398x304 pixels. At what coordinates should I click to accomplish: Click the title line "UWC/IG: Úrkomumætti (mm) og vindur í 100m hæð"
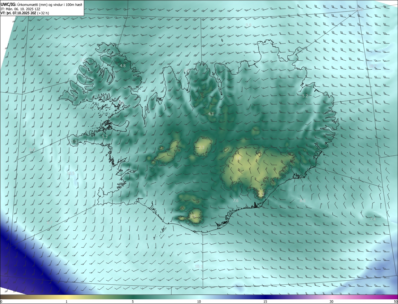click(41, 4)
